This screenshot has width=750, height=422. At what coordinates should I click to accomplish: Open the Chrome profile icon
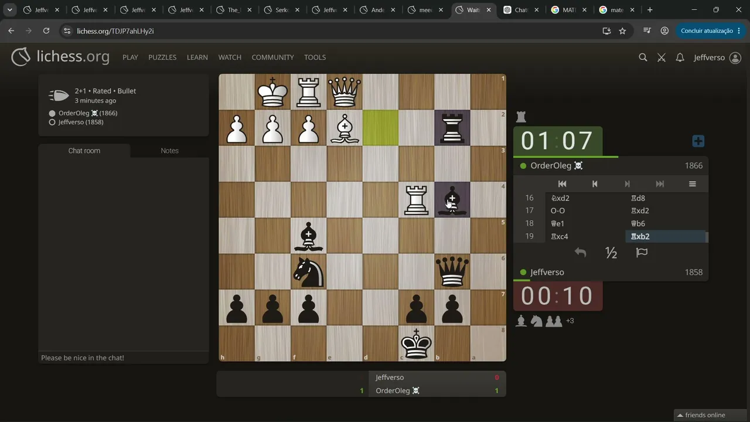[664, 30]
